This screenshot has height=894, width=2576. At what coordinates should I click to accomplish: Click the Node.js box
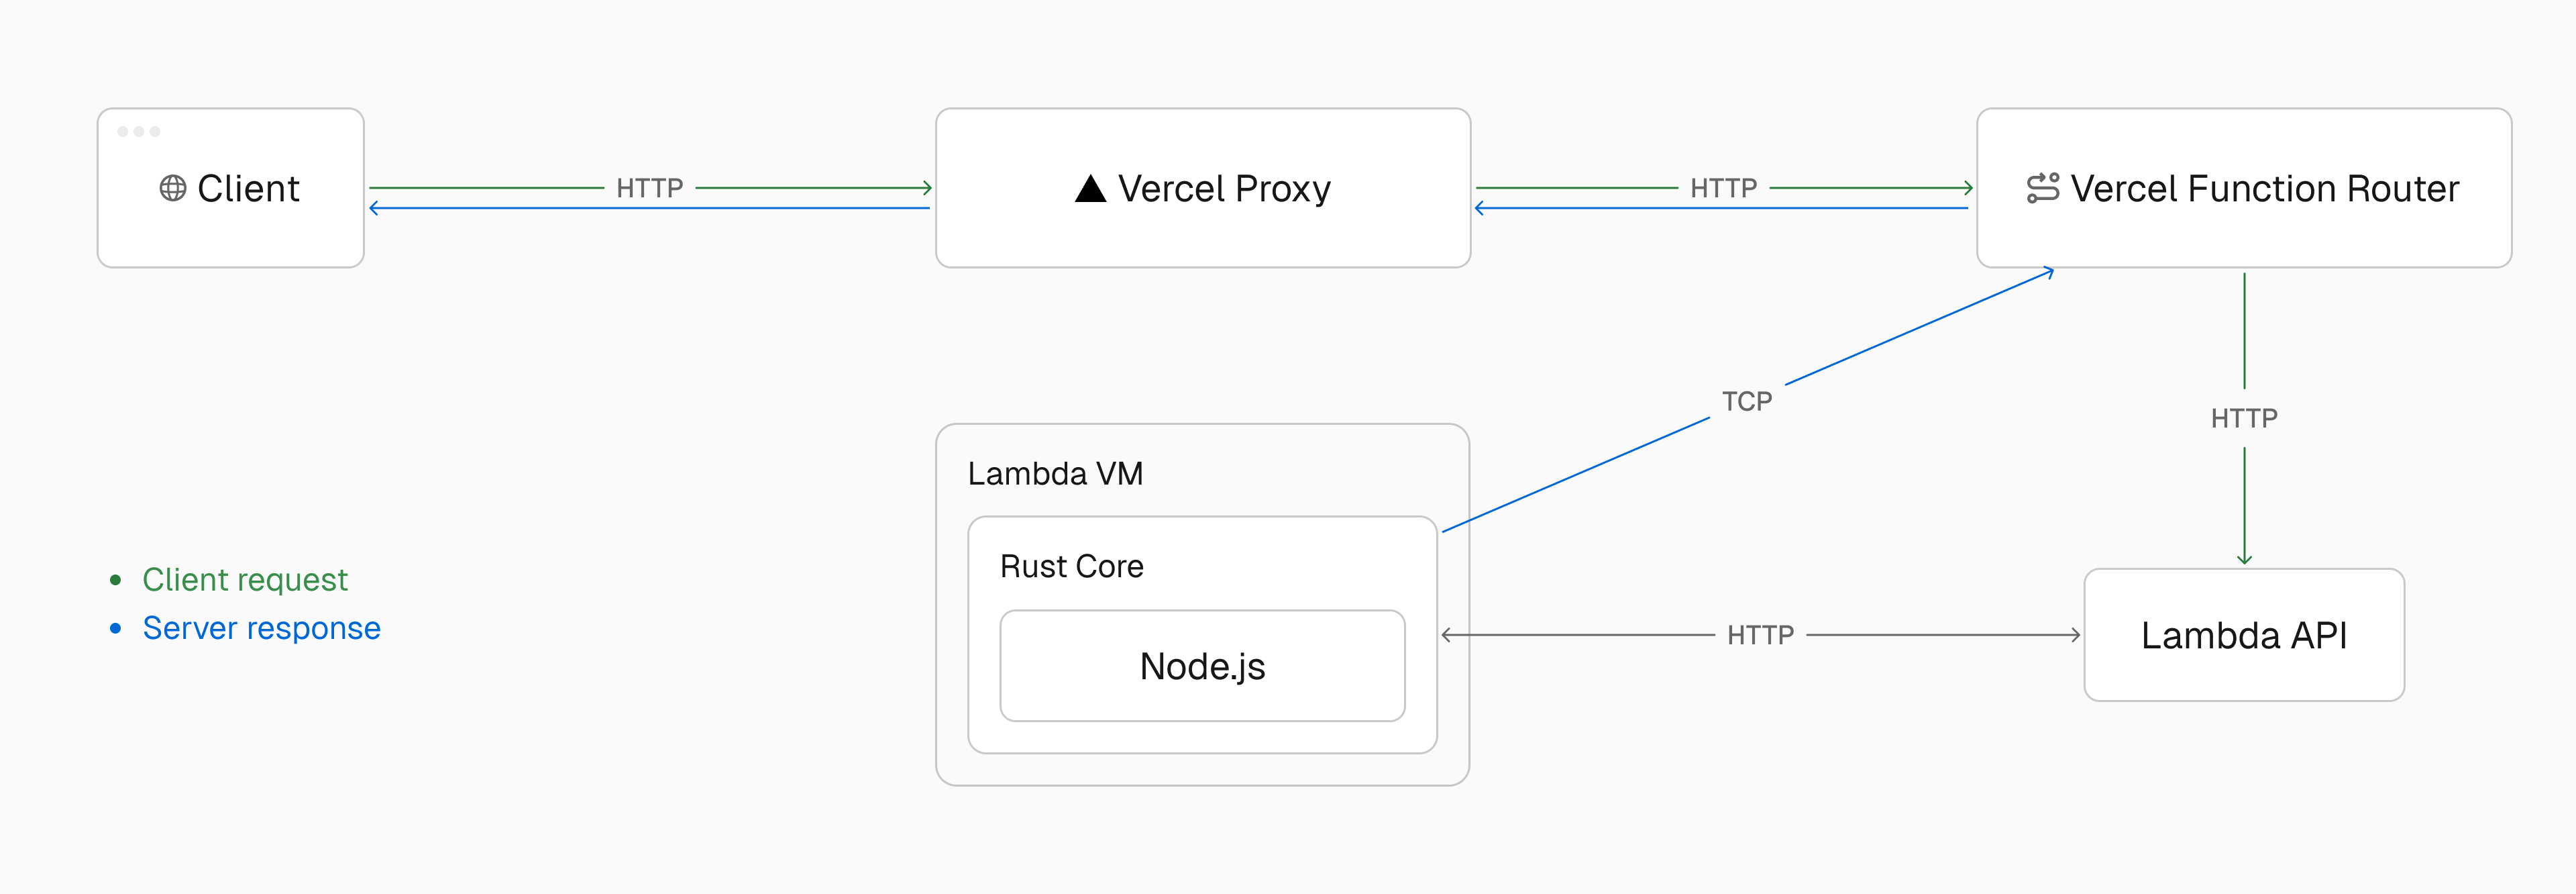pyautogui.click(x=1202, y=666)
